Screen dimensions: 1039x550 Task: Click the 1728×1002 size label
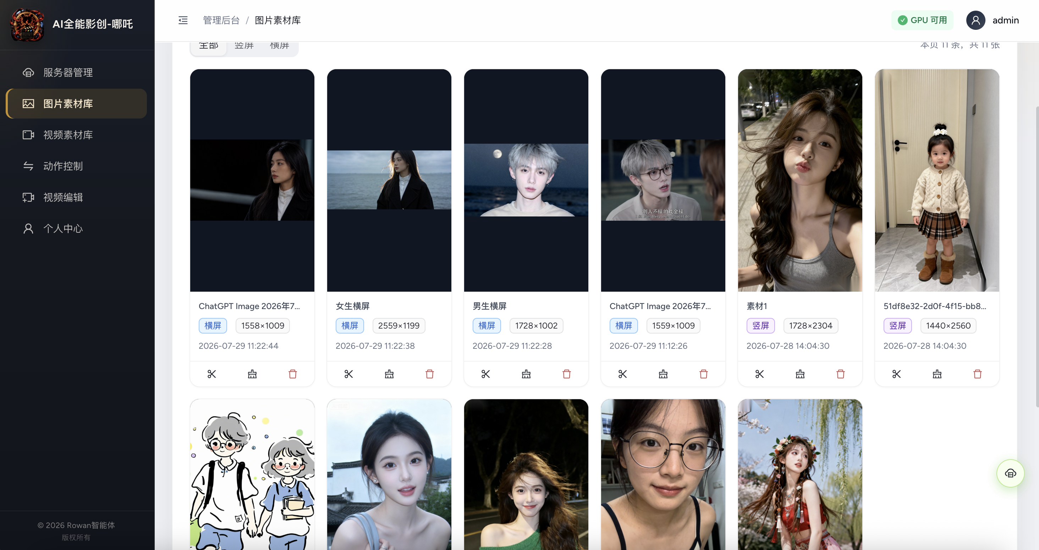pos(536,326)
